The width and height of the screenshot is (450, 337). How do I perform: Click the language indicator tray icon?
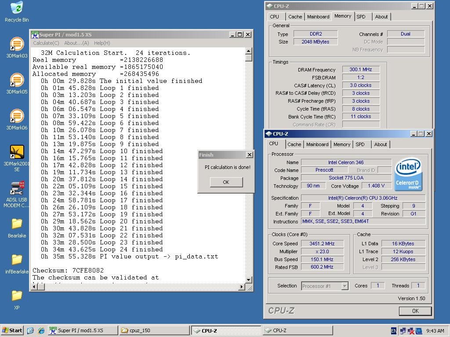[x=394, y=331]
